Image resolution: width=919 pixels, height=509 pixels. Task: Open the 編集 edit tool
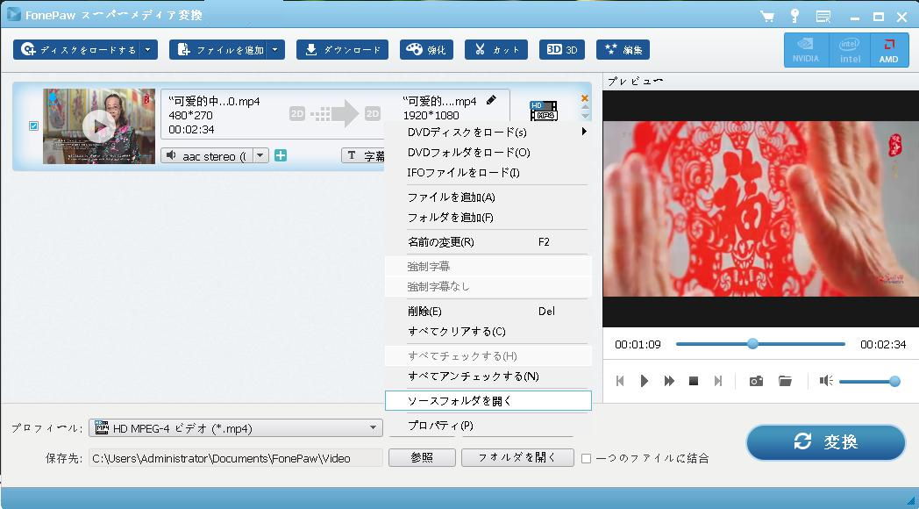coord(623,50)
